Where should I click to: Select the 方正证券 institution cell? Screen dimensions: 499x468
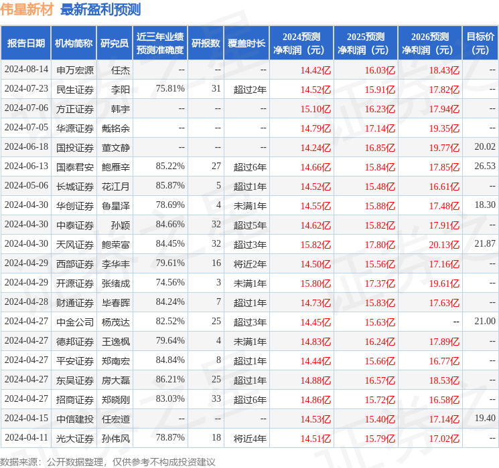tap(75, 109)
